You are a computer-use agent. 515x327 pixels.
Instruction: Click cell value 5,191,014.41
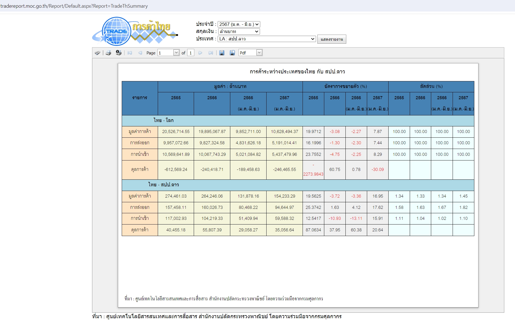(284, 143)
